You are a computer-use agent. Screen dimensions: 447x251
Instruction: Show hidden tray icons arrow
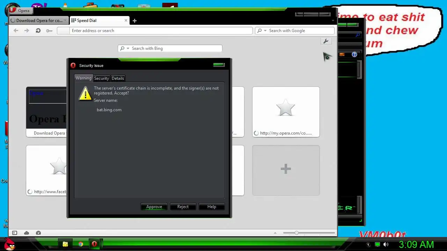[x=368, y=244]
